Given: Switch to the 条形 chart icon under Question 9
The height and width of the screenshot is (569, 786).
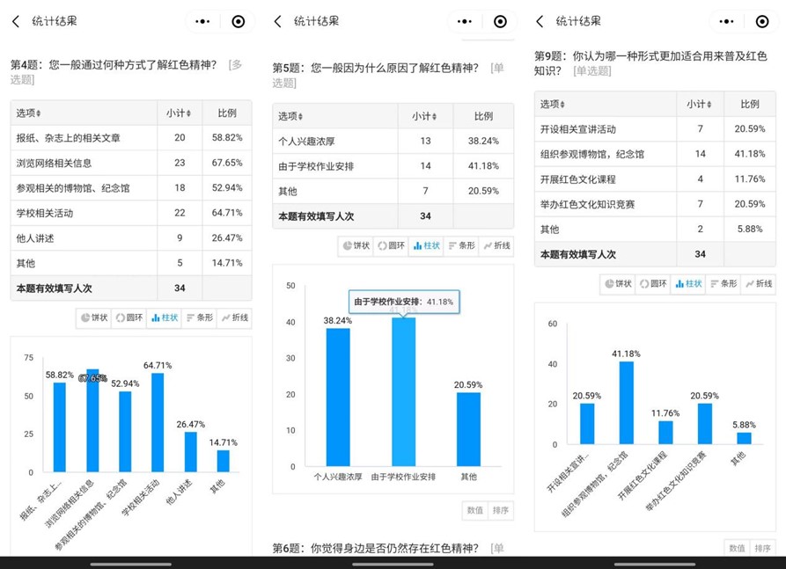Looking at the screenshot, I should [723, 283].
